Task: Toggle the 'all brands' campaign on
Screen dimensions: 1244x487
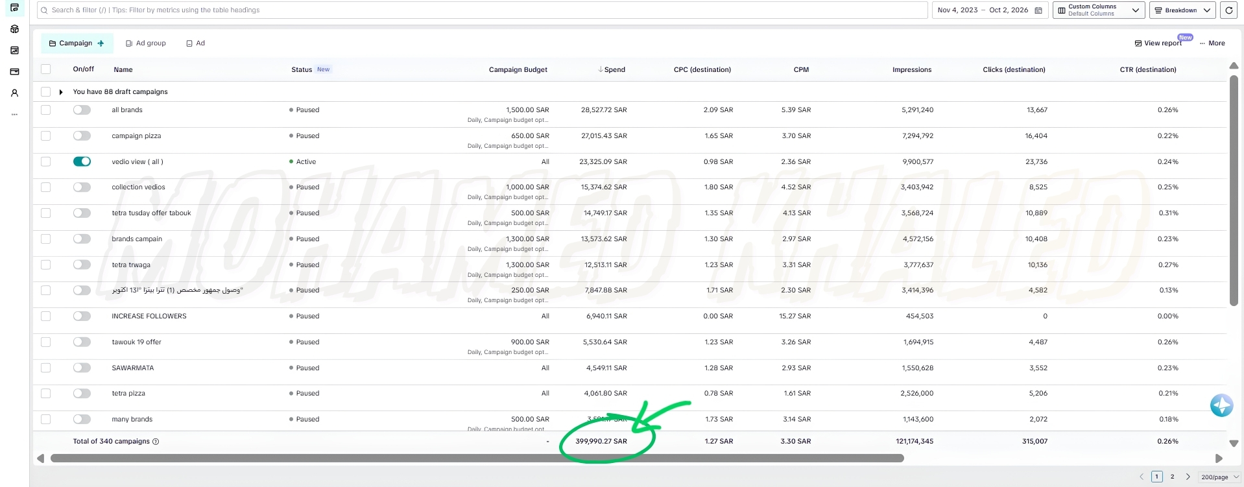Action: [x=82, y=110]
